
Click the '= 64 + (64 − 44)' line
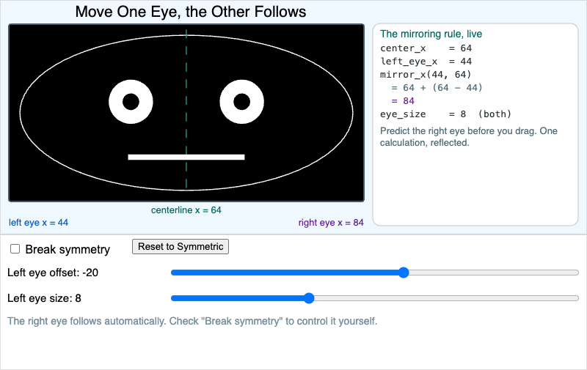pyautogui.click(x=437, y=88)
